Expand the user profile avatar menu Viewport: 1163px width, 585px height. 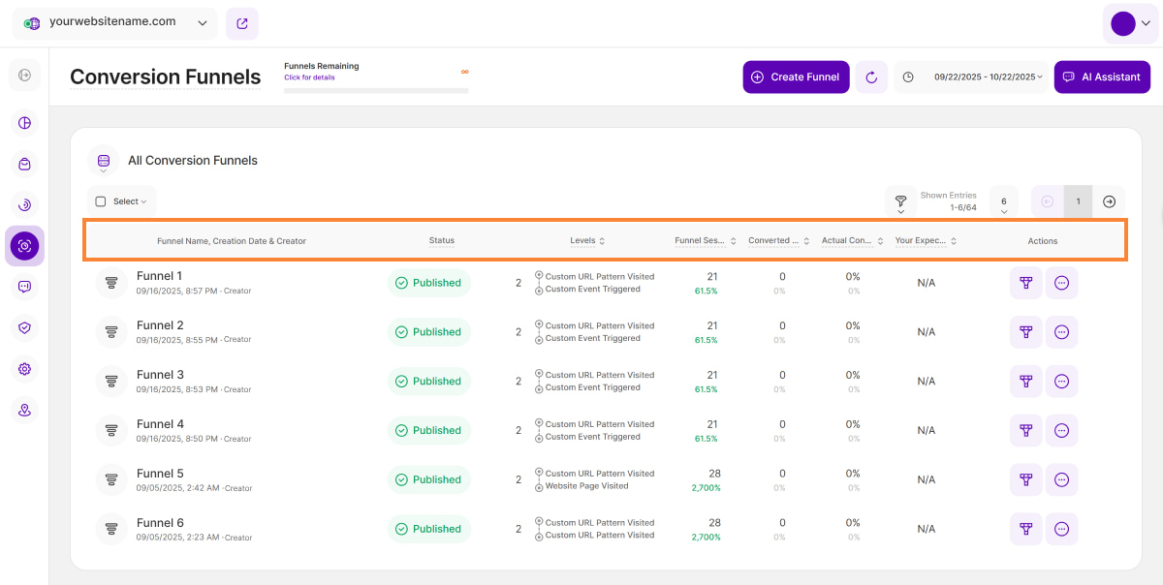tap(1130, 24)
